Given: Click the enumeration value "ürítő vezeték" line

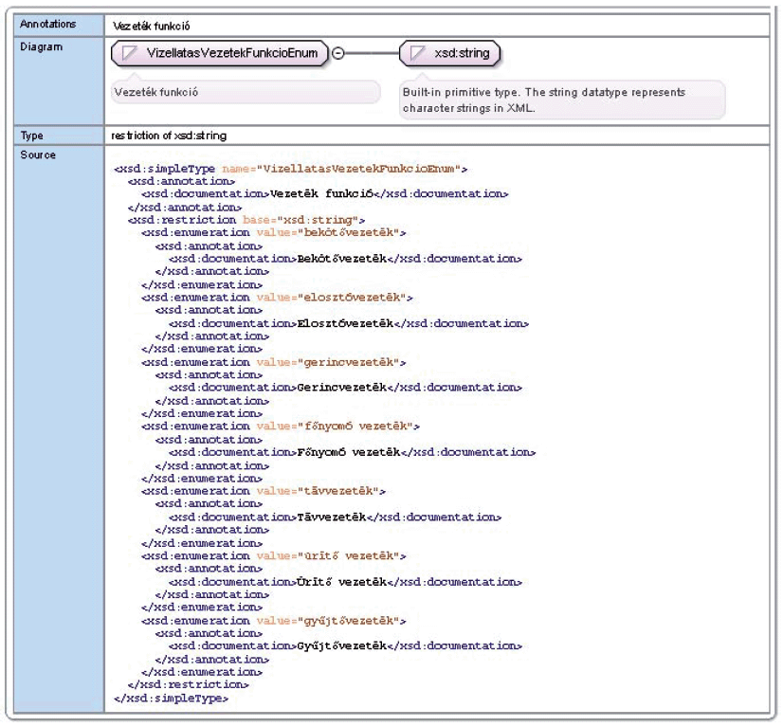Looking at the screenshot, I should 274,556.
